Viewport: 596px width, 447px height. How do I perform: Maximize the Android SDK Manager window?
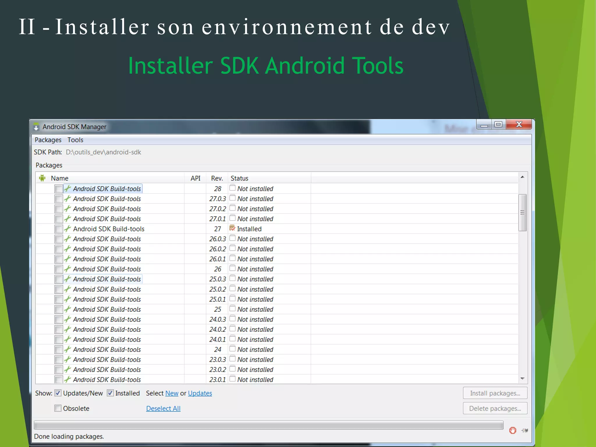pos(499,125)
